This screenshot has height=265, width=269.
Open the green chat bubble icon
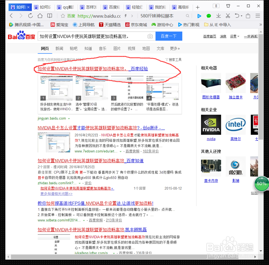[208, 16]
